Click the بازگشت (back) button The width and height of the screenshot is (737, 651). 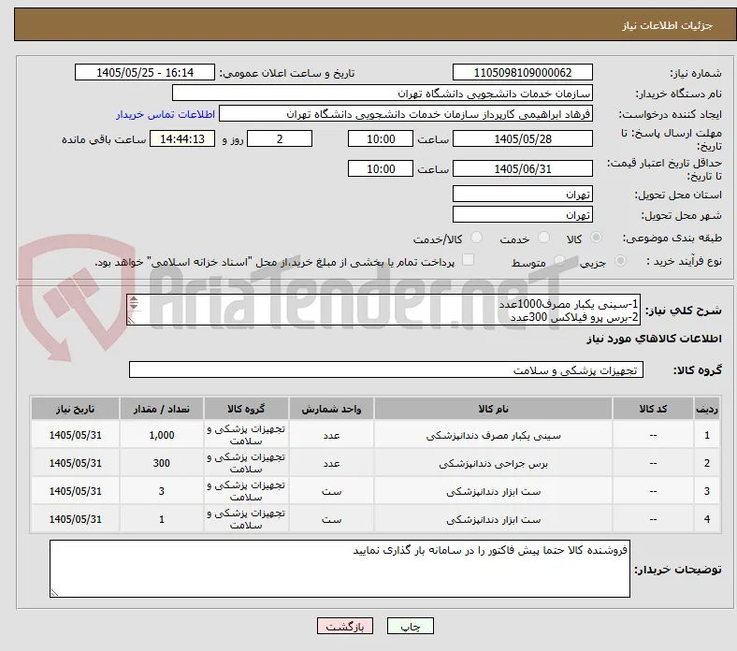point(345,626)
